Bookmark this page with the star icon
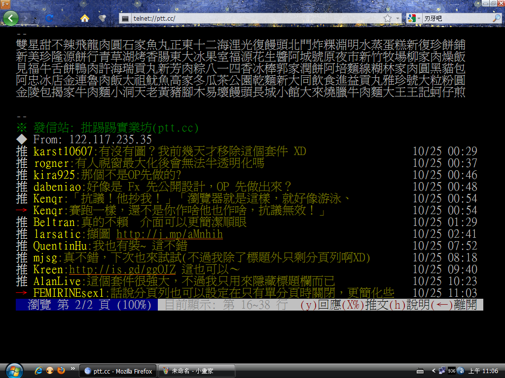Screen dimensions: 505x378 pos(388,19)
